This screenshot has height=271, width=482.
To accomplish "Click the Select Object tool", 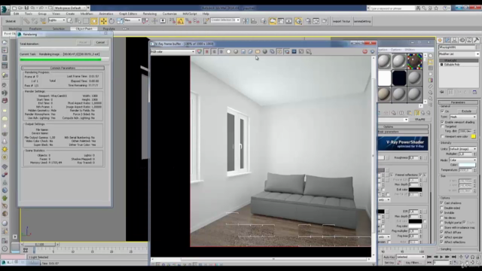I will pos(70,21).
